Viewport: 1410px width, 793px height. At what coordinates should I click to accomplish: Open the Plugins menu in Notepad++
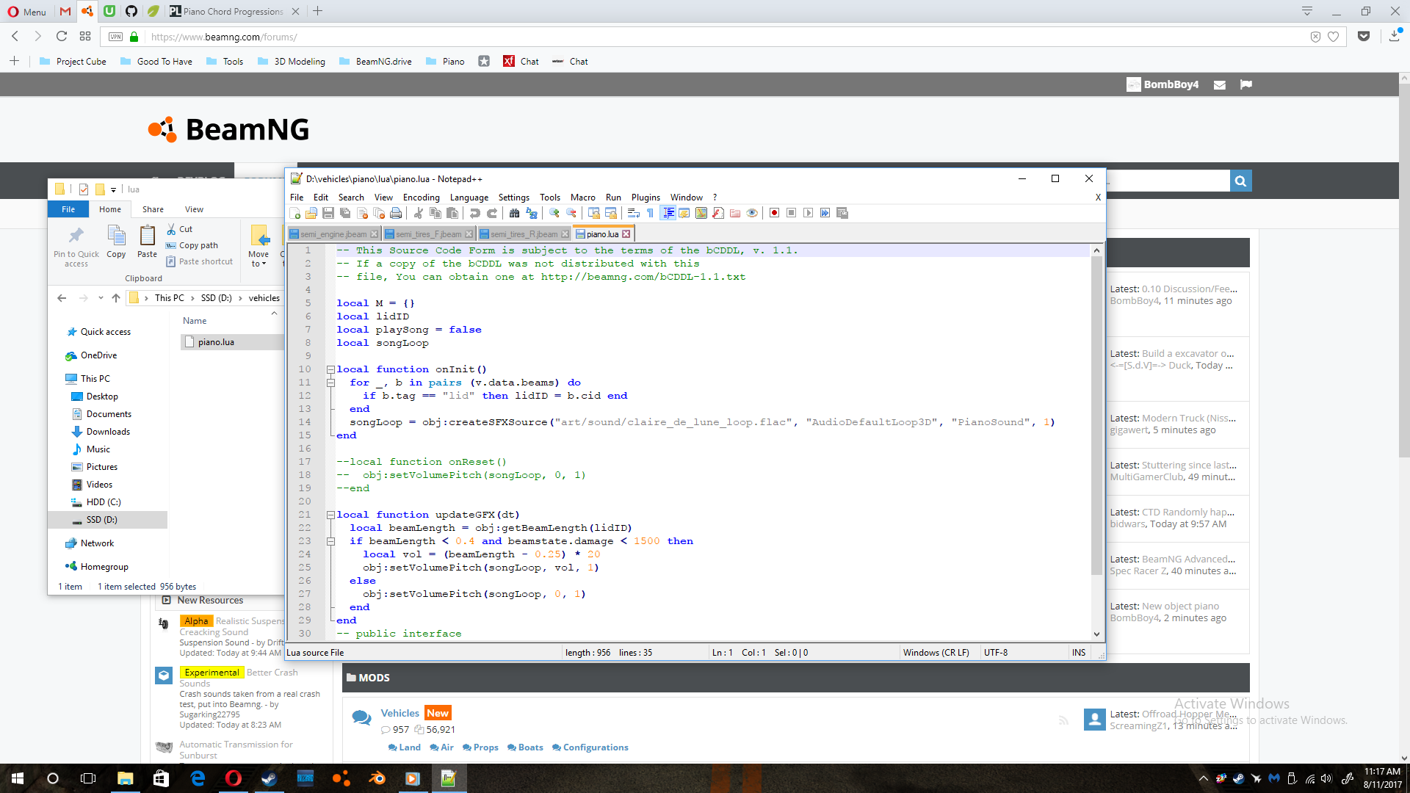tap(646, 198)
